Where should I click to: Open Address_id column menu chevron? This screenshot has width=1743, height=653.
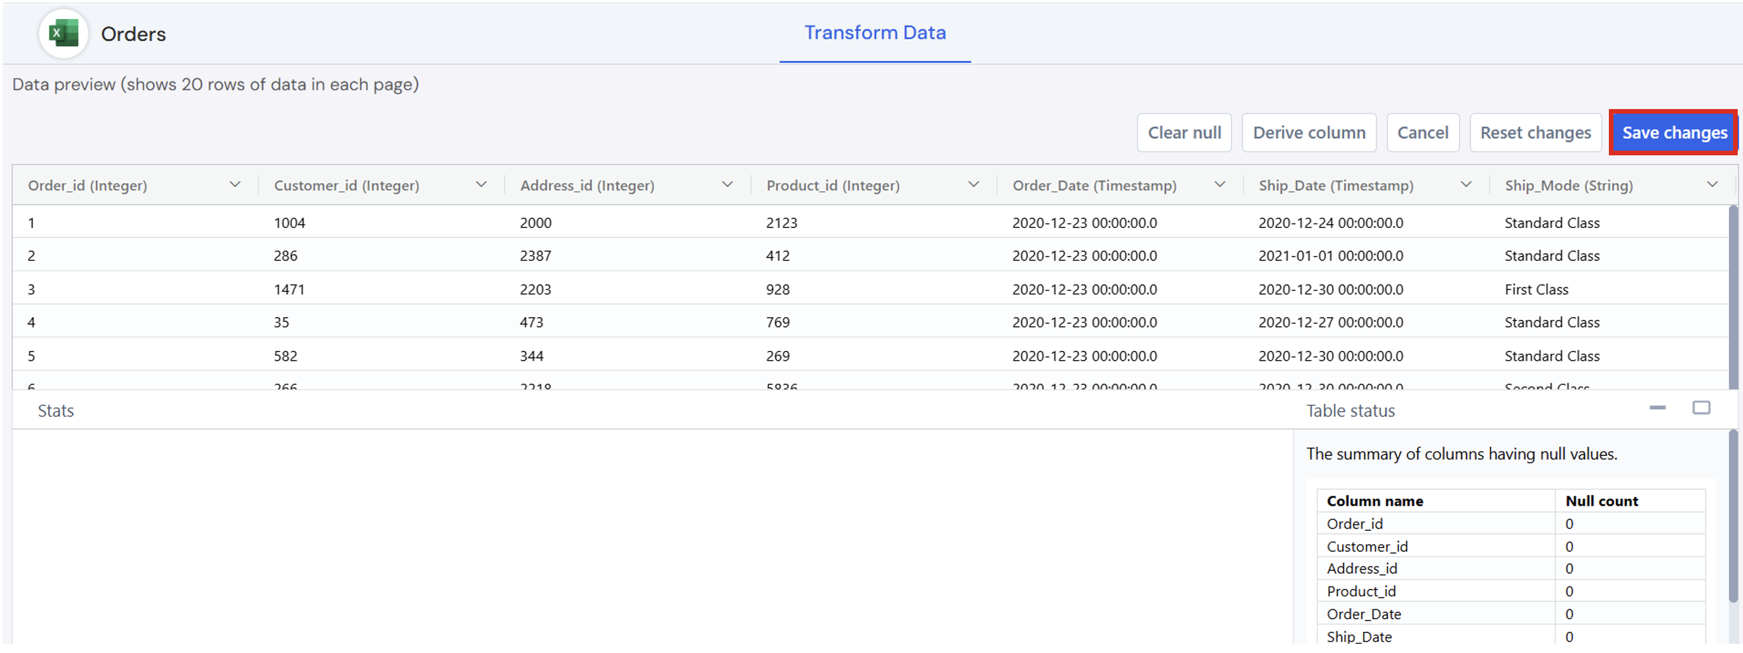[727, 185]
